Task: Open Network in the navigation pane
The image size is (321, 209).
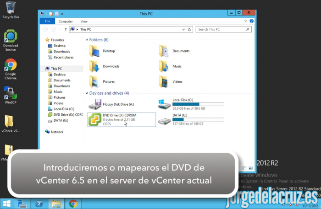Action: [57, 132]
